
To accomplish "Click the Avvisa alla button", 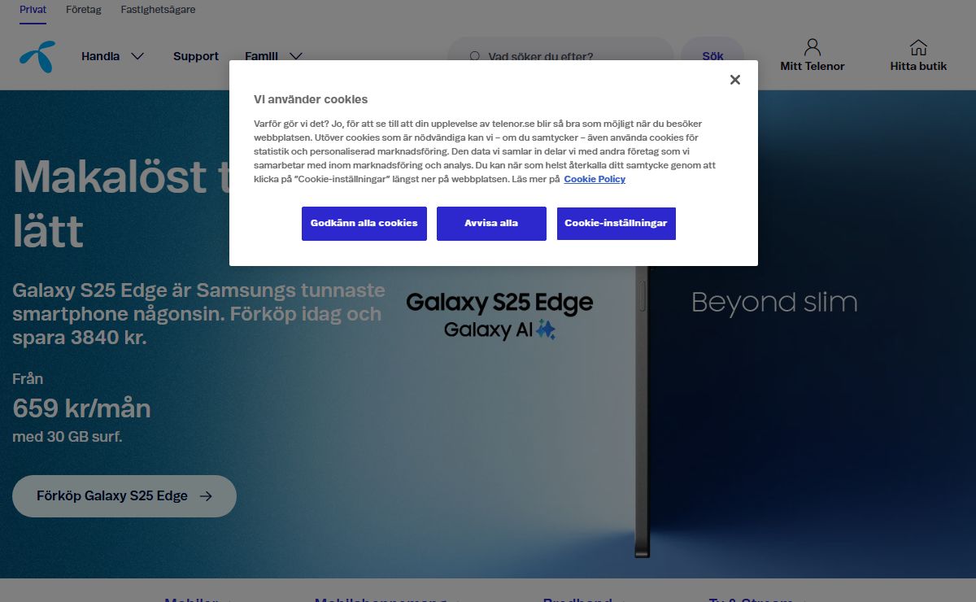I will 491,223.
